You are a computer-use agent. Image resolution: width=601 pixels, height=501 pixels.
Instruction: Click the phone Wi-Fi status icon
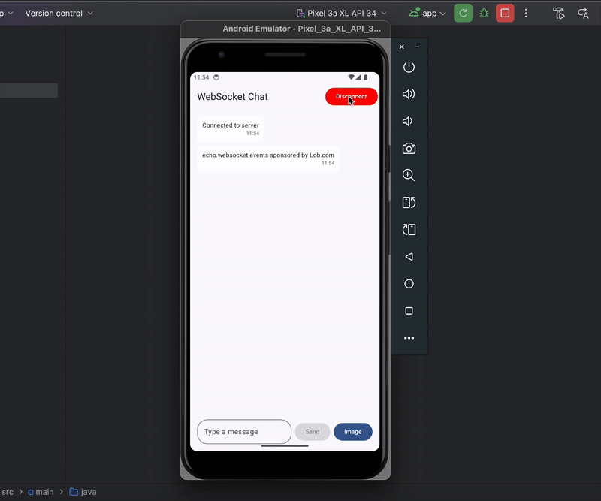click(351, 77)
